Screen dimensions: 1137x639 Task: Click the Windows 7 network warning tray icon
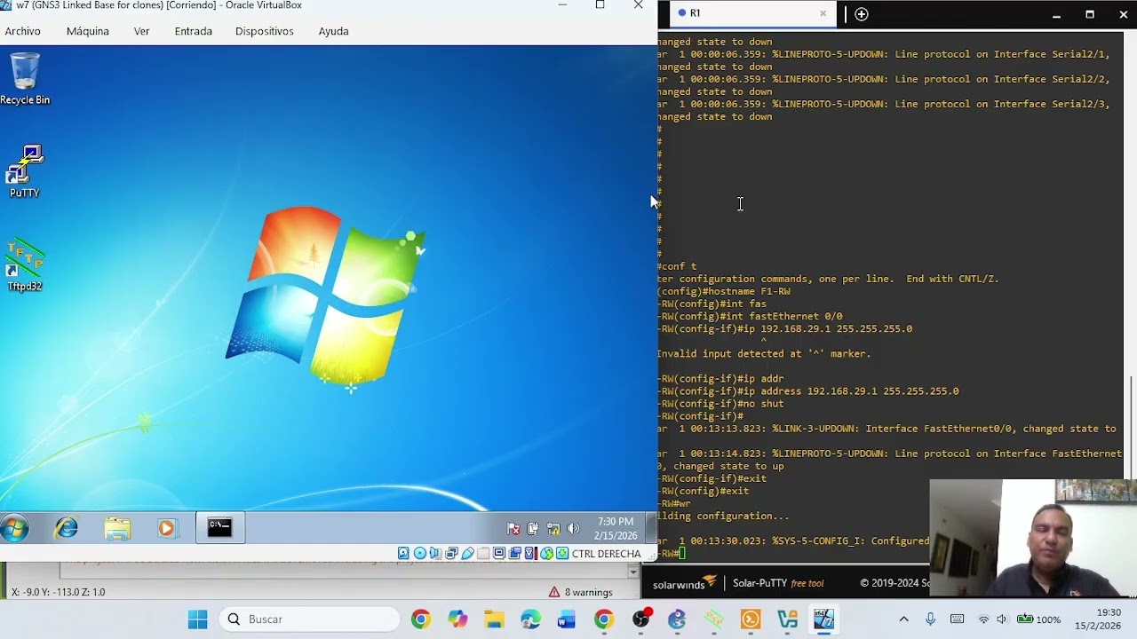tap(553, 529)
